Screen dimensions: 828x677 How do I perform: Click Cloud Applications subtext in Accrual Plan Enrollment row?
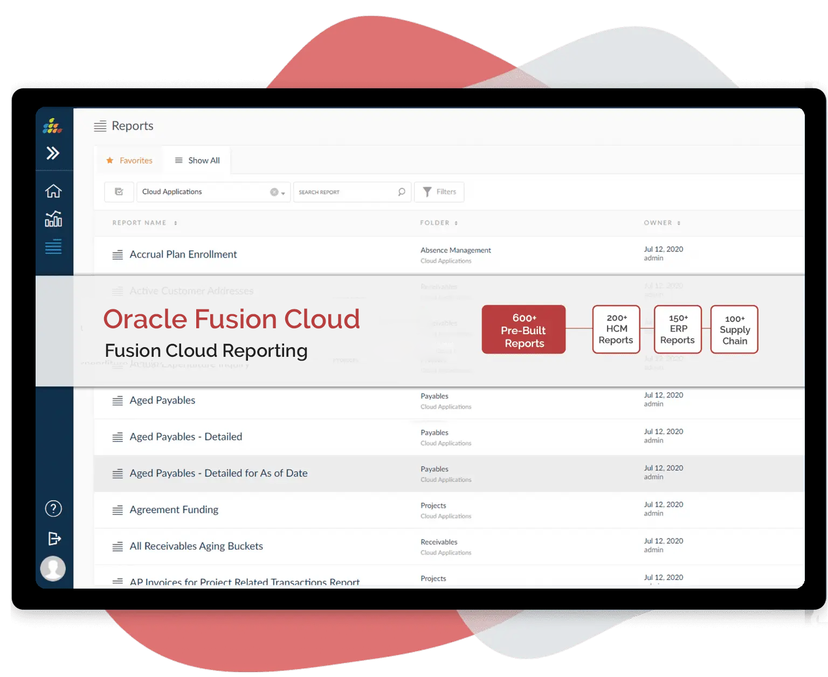coord(446,261)
